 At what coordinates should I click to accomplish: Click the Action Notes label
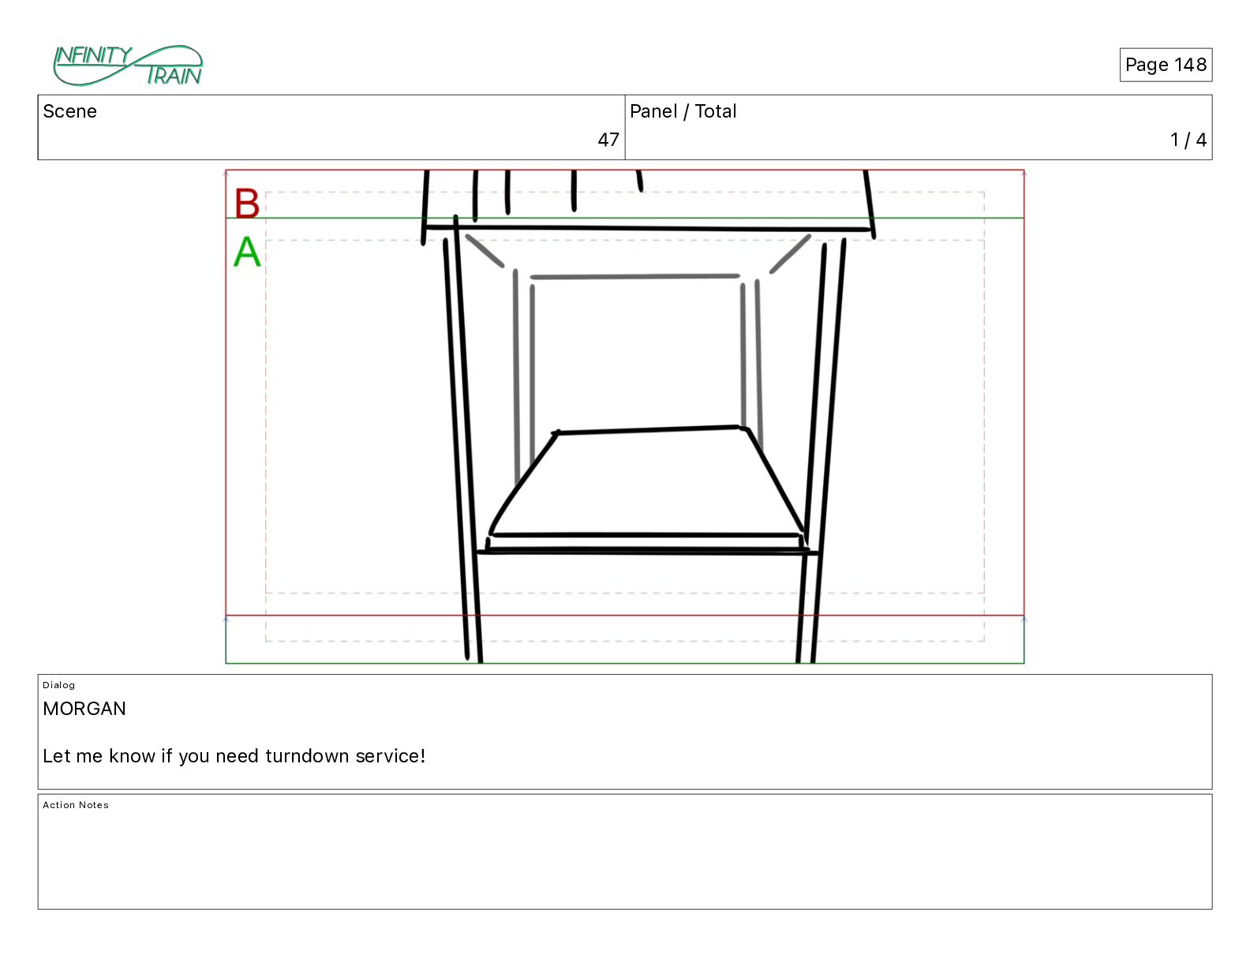(x=76, y=805)
